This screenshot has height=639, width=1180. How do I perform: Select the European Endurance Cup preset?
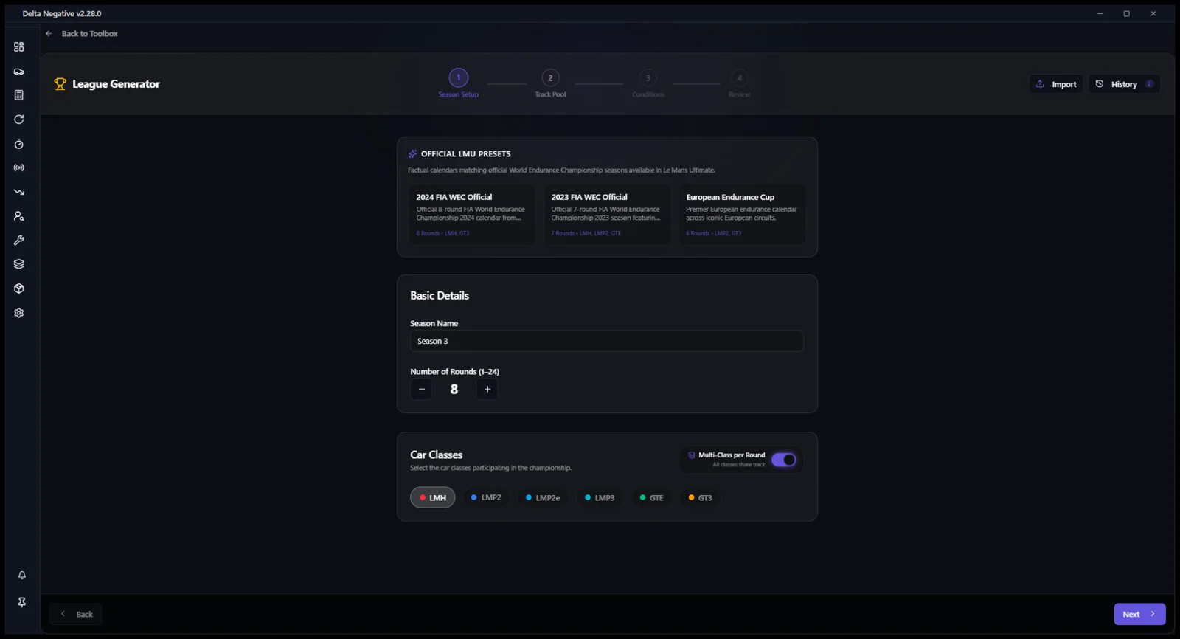[x=742, y=215]
